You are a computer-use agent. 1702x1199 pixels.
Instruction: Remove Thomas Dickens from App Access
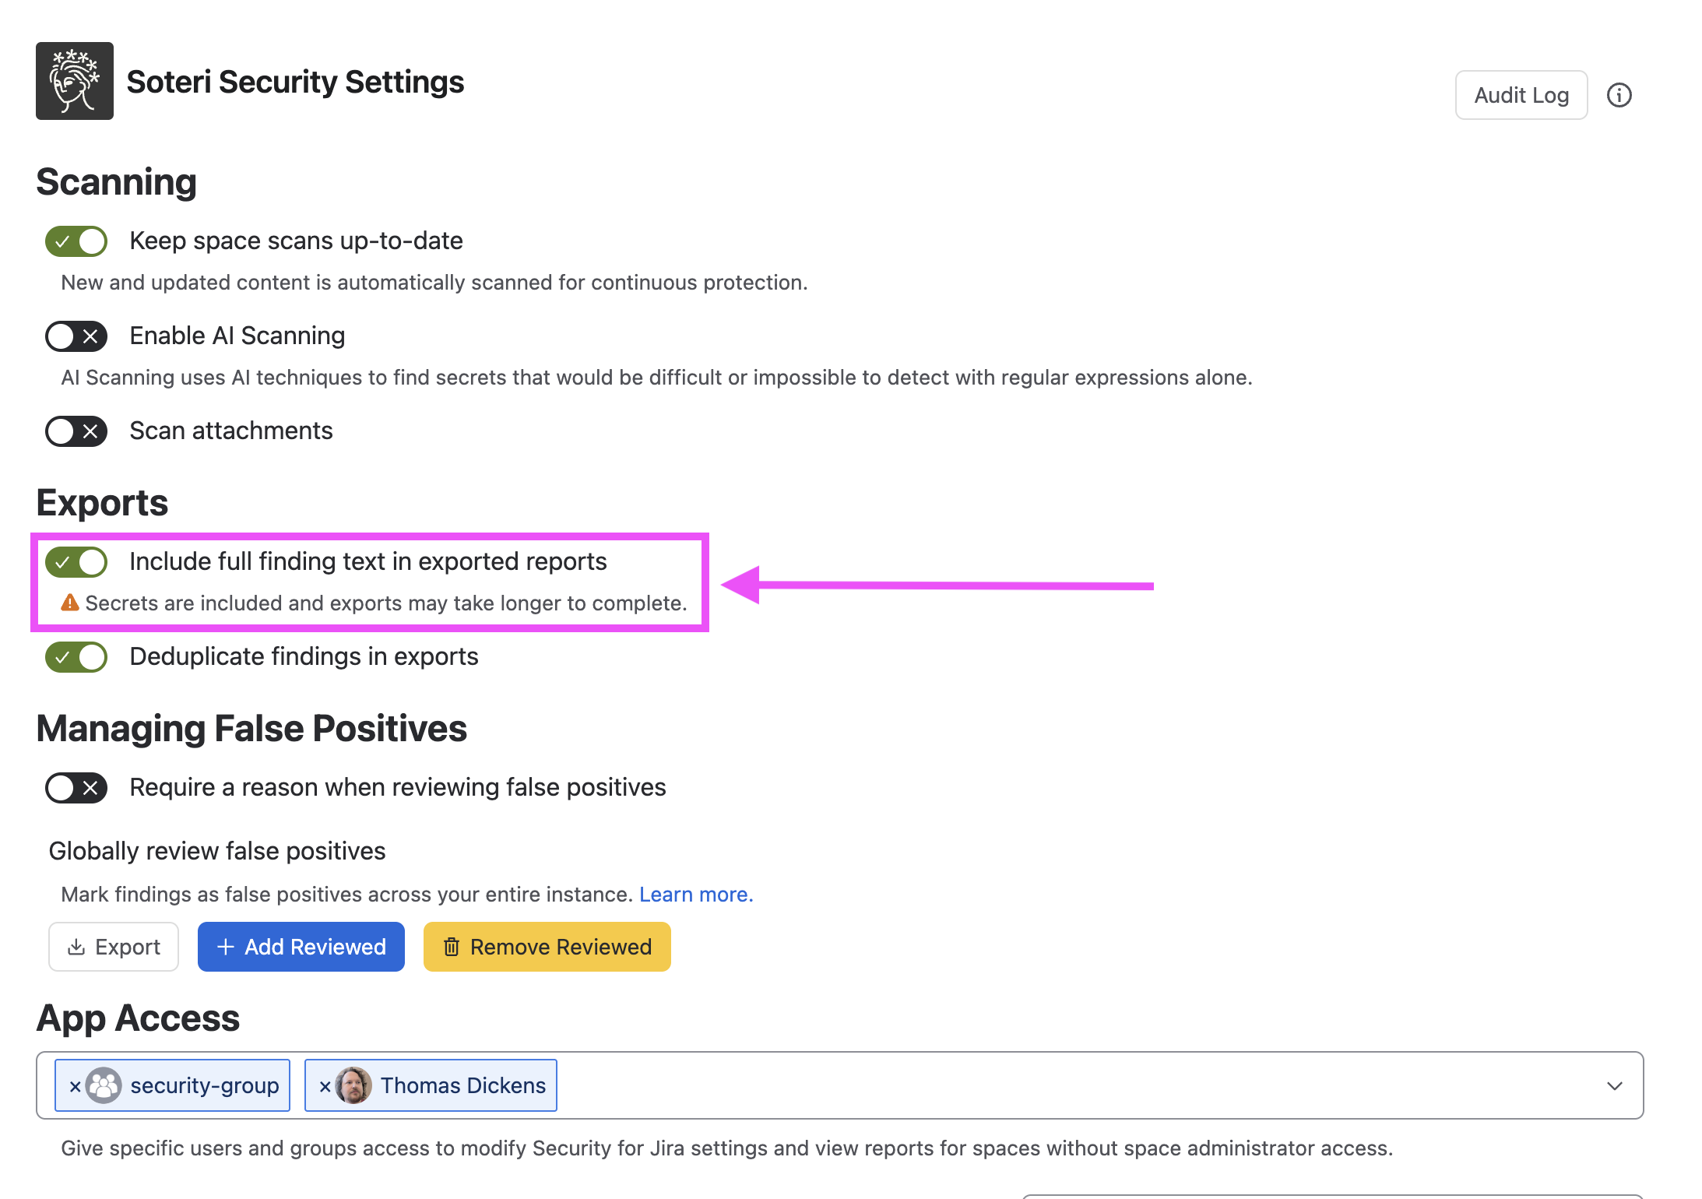325,1086
